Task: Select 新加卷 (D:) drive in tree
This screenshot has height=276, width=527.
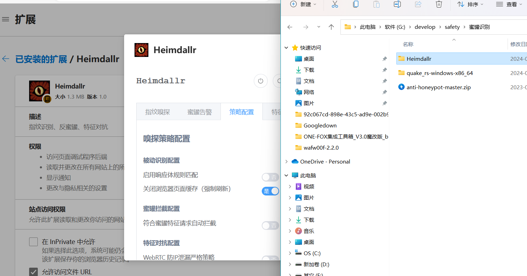Action: (316, 265)
